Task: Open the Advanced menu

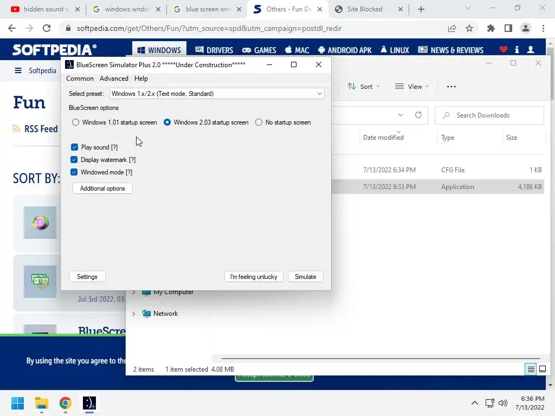Action: 114,79
